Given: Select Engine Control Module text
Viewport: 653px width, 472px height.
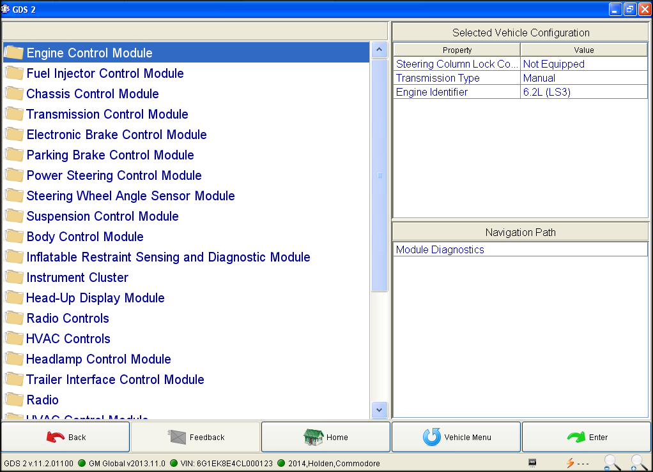Looking at the screenshot, I should (89, 53).
